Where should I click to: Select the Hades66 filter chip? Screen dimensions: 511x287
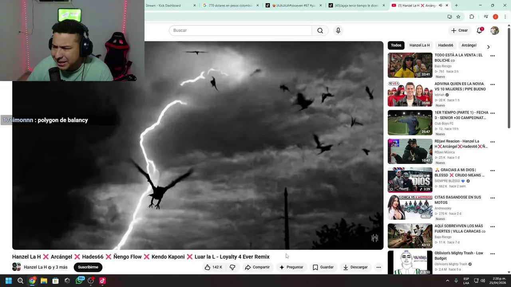point(446,45)
